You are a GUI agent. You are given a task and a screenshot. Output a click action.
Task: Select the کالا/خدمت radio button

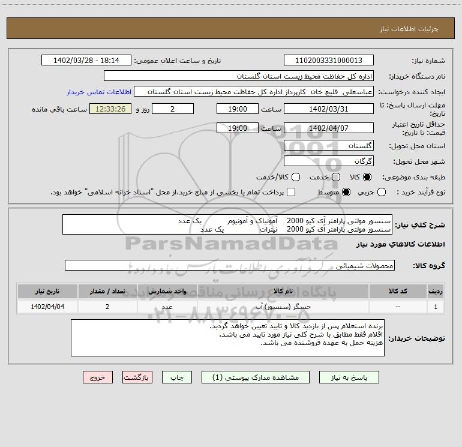pos(296,177)
